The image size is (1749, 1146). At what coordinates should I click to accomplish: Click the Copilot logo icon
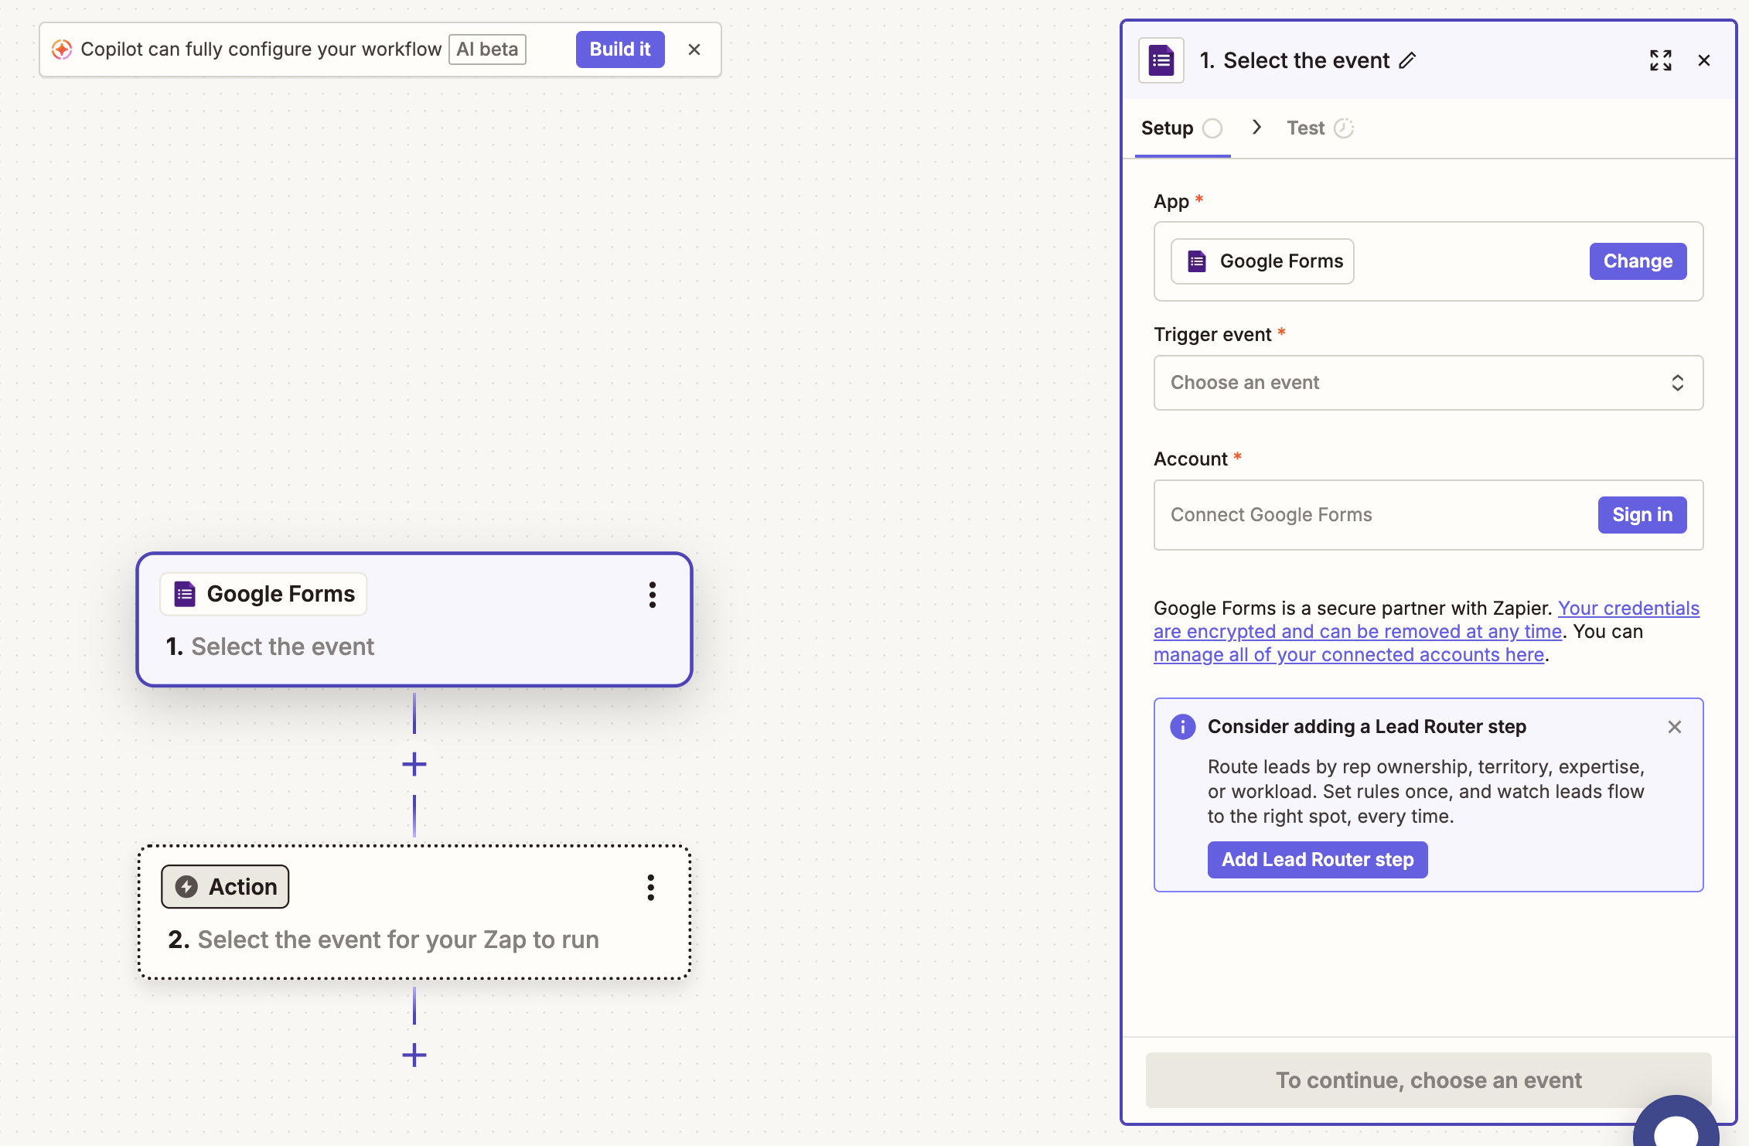(x=62, y=49)
